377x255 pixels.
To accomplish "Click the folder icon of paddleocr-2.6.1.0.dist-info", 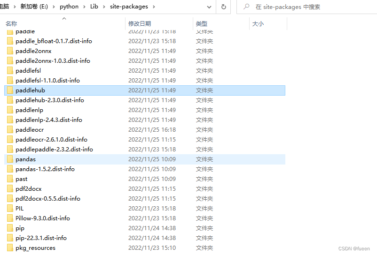I will 10,139.
